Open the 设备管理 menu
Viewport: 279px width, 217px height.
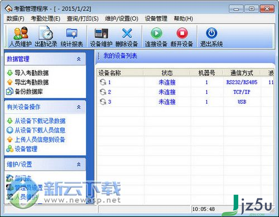point(156,18)
